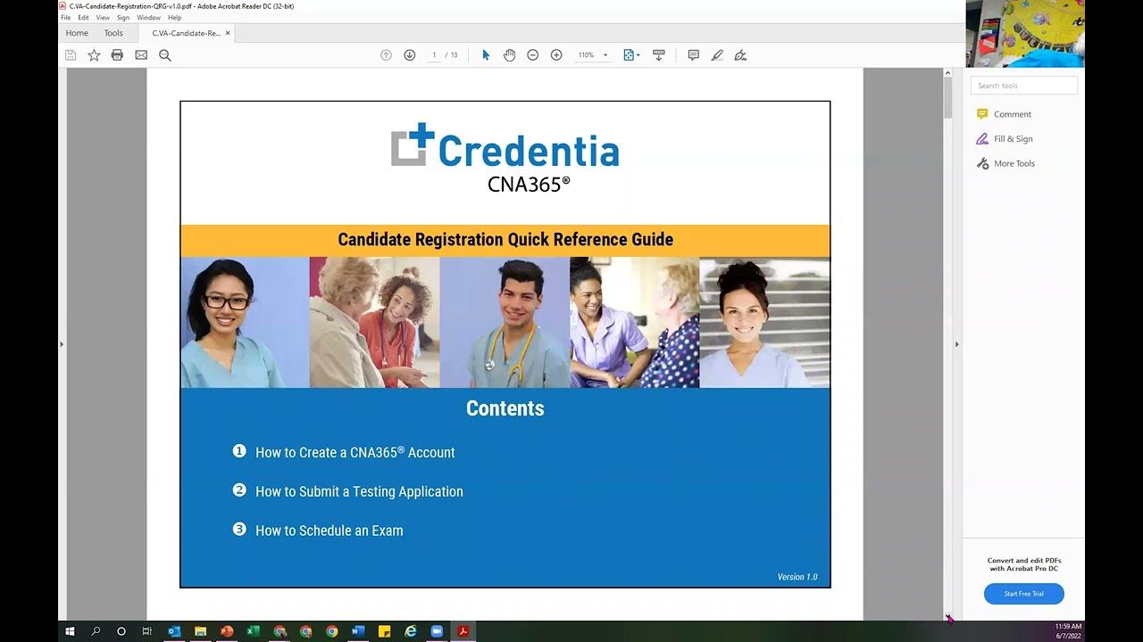This screenshot has height=642, width=1143.
Task: Zoom out with the minus icon
Action: [533, 55]
